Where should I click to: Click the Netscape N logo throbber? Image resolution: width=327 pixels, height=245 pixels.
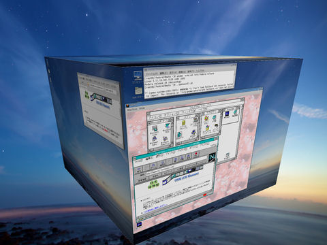212,157
